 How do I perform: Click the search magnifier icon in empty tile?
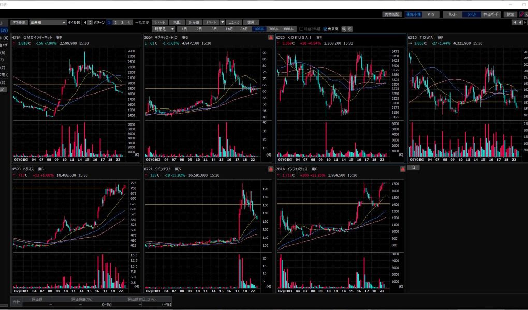(x=414, y=168)
